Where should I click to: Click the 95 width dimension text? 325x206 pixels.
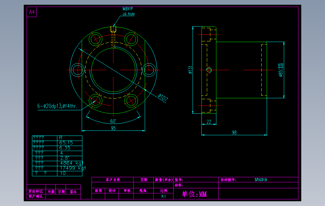pyautogui.click(x=113, y=128)
